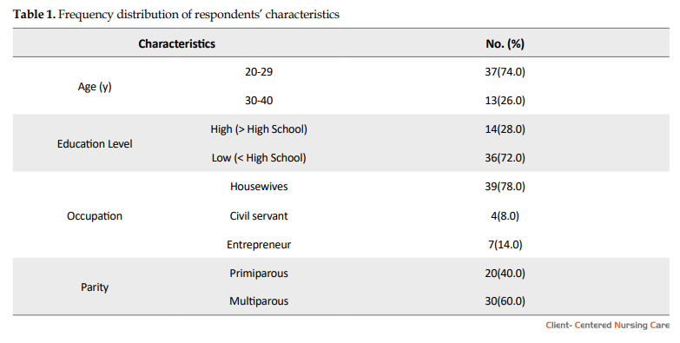
Task: Select the Education Level row label
Action: tap(95, 144)
